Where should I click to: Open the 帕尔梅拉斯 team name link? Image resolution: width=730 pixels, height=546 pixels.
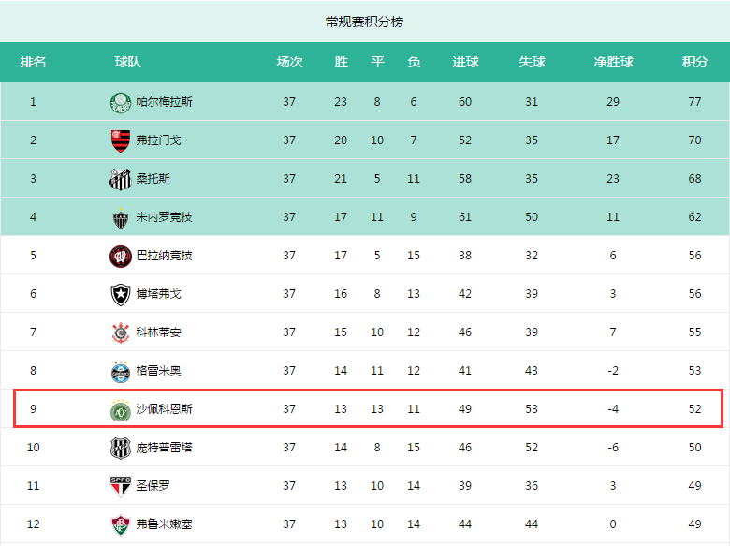coord(164,102)
